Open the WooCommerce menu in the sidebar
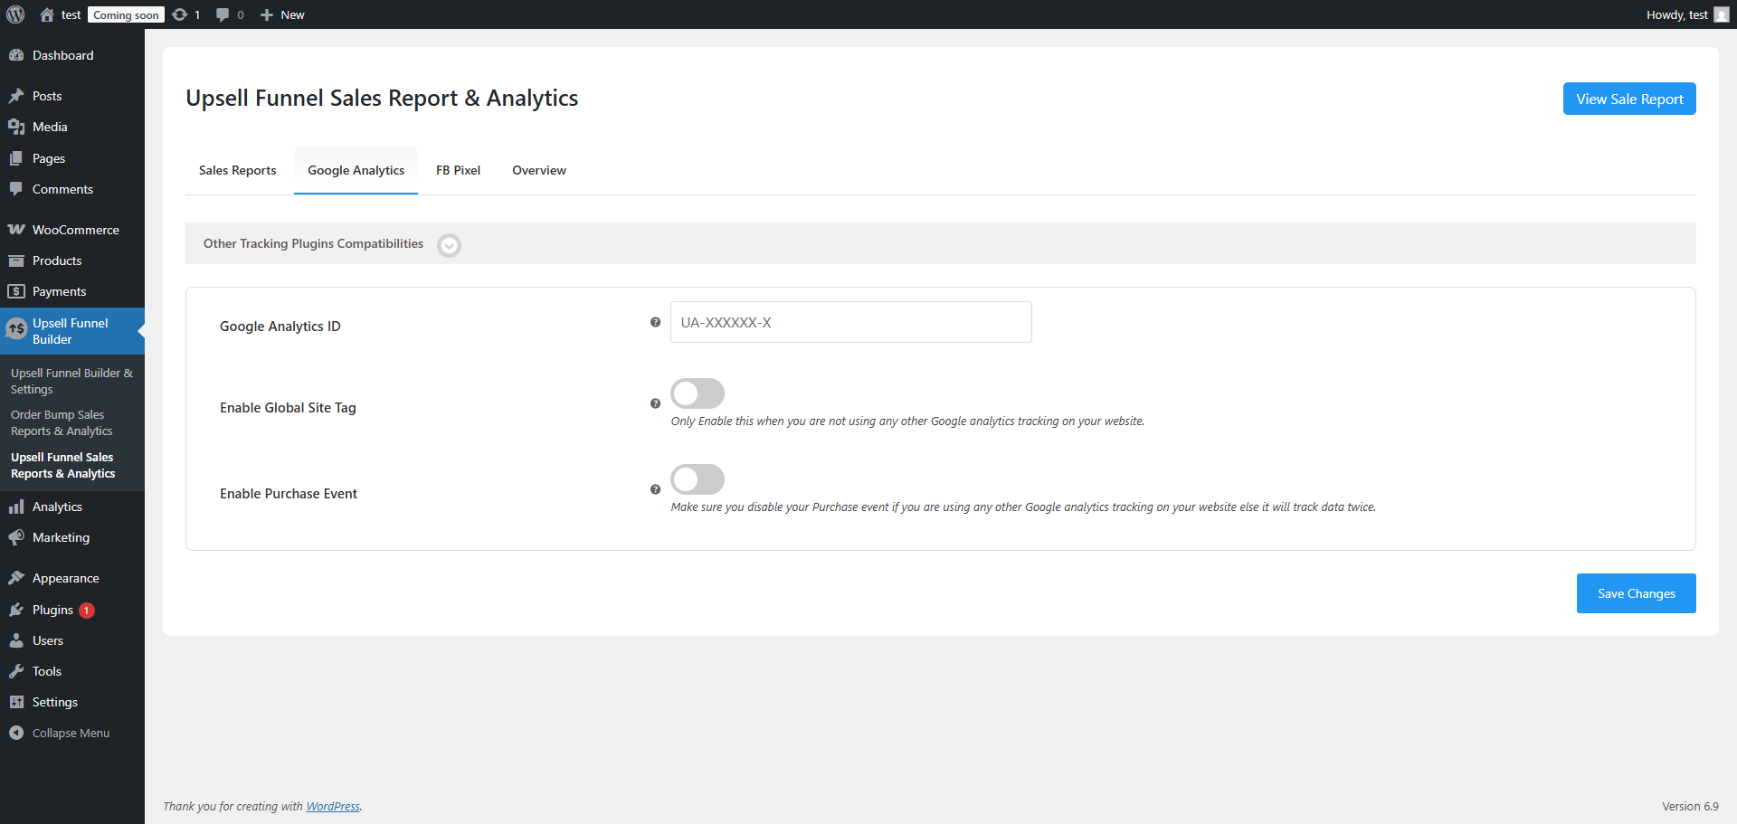This screenshot has height=824, width=1737. [72, 230]
